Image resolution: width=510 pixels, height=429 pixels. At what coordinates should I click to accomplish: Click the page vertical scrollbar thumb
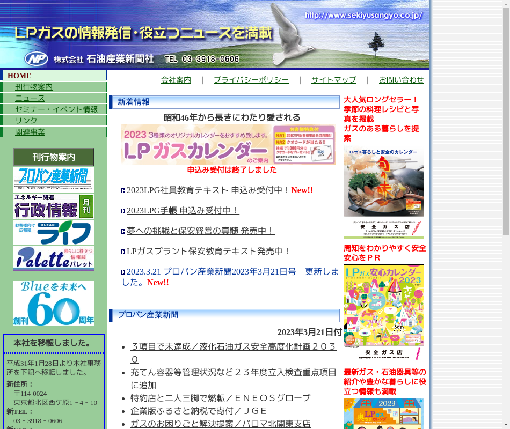coord(506,121)
